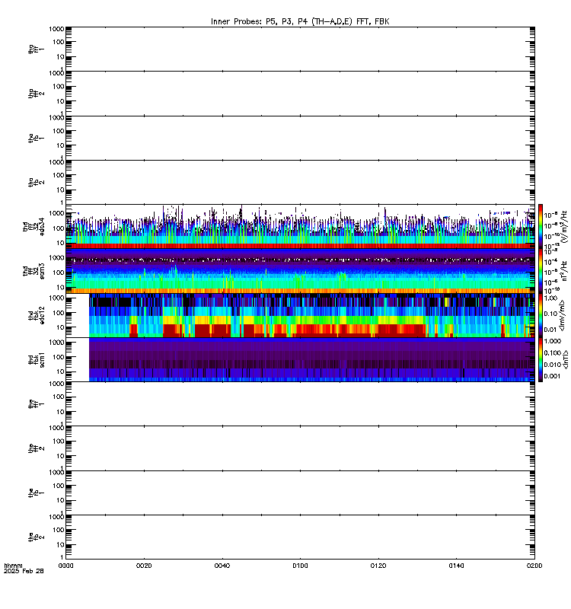
Task: Click the 10 tick label of the 'tha fff 1' panel
Action: tap(61, 56)
